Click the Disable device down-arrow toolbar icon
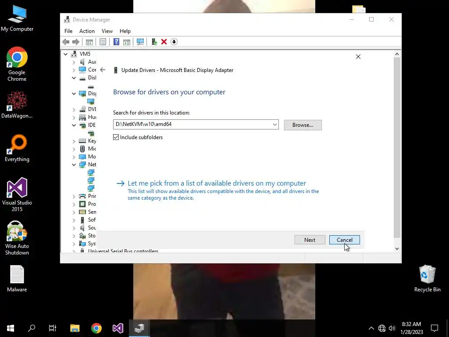The width and height of the screenshot is (449, 337). pos(174,42)
